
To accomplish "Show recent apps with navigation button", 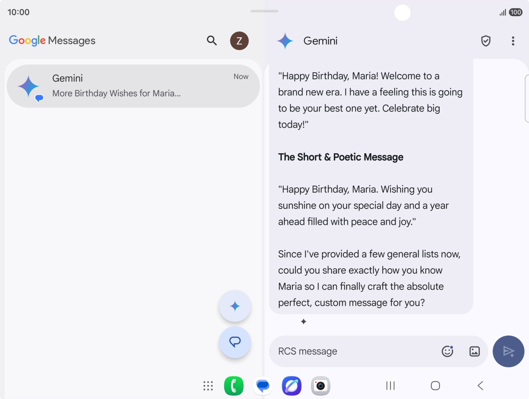I will tap(391, 386).
